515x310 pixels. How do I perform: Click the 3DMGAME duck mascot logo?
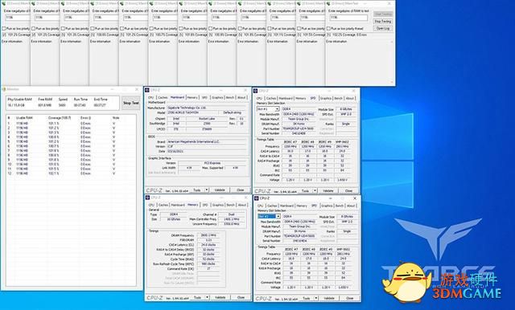[x=406, y=283]
